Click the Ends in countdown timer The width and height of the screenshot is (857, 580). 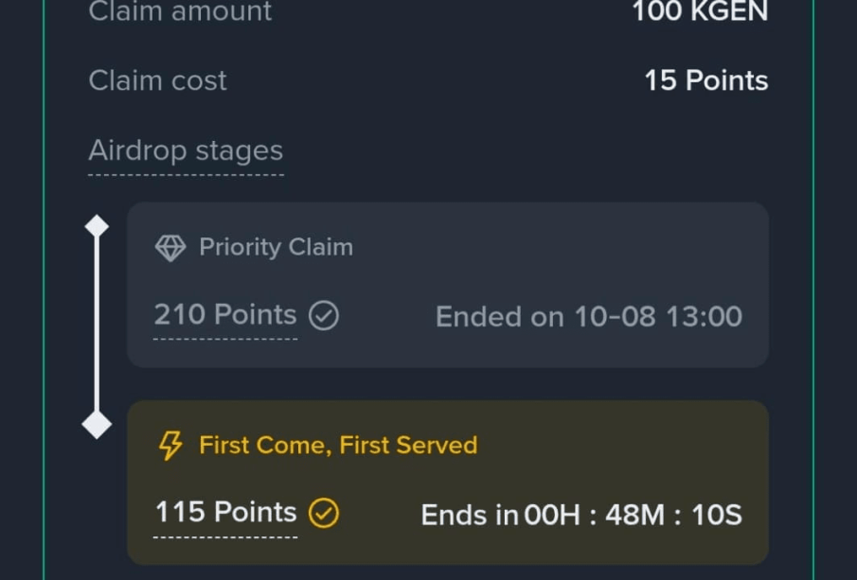tap(580, 516)
